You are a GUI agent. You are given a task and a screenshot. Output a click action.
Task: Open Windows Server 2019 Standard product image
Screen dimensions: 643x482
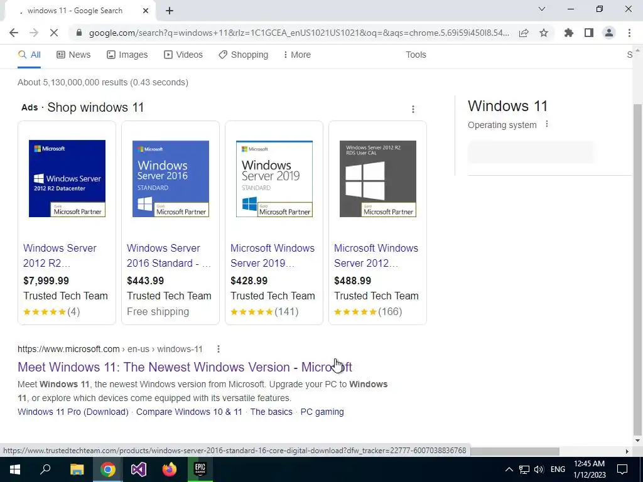tap(274, 178)
